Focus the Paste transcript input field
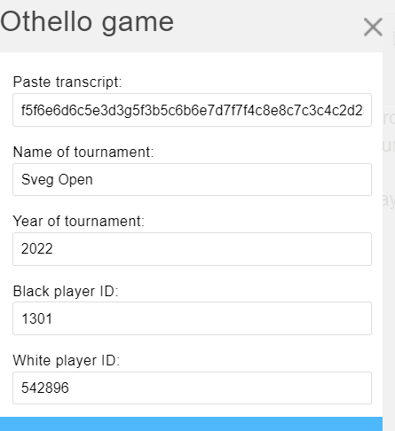 tap(192, 110)
